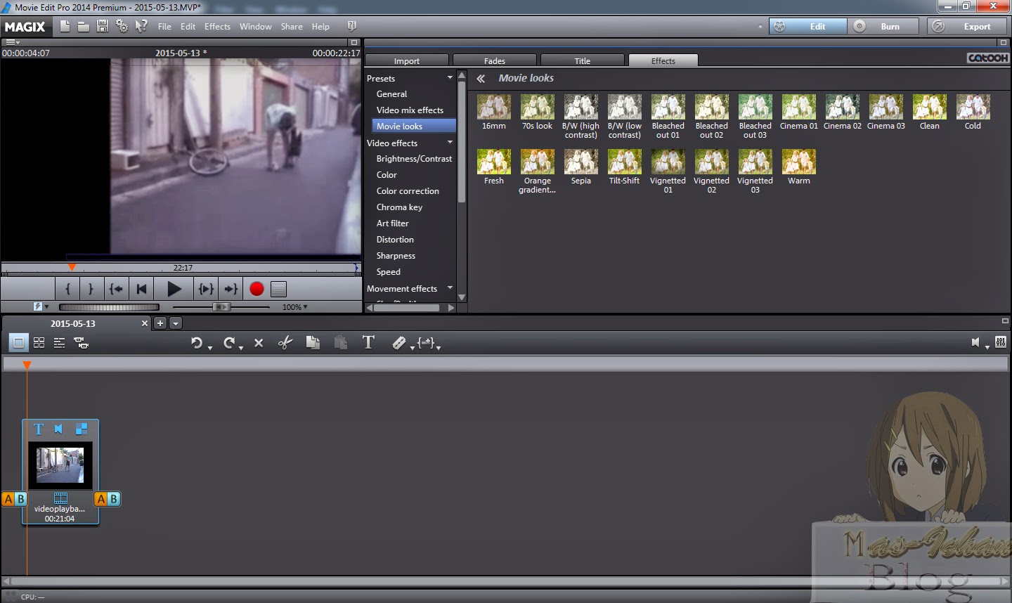Select the Chroma key effect
Image resolution: width=1012 pixels, height=603 pixels.
pyautogui.click(x=399, y=207)
